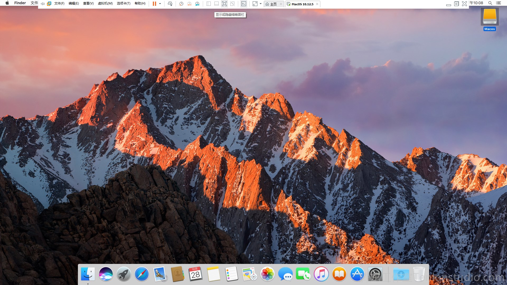Screen dimensions: 507x285
Task: Click the VMware Workstation logo icon
Action: coord(49,4)
